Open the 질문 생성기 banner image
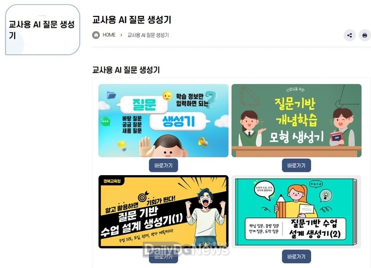 coord(164,121)
